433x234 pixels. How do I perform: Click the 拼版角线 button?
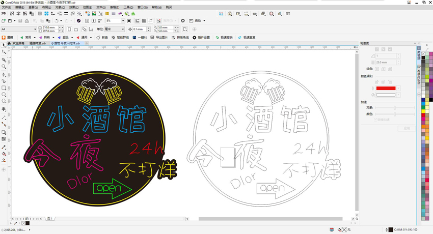[x=180, y=38]
